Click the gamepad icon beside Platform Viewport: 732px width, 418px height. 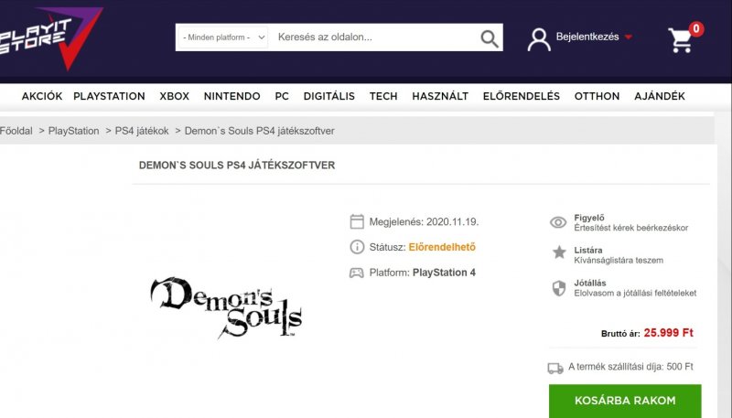[357, 273]
